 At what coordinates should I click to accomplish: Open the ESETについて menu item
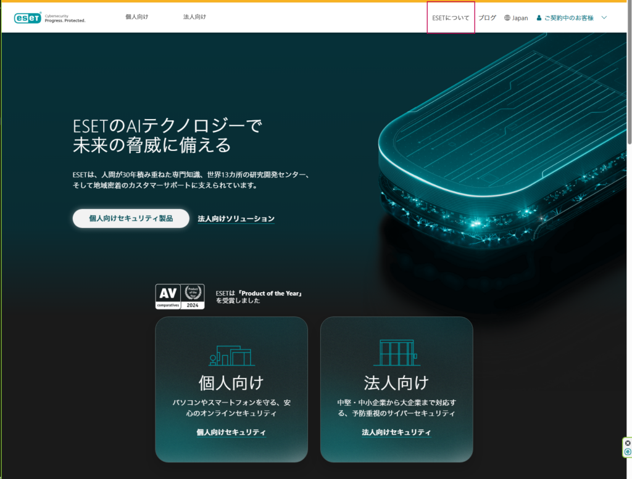[x=451, y=18]
